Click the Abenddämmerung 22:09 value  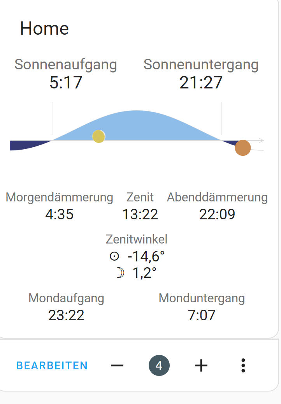tap(217, 214)
